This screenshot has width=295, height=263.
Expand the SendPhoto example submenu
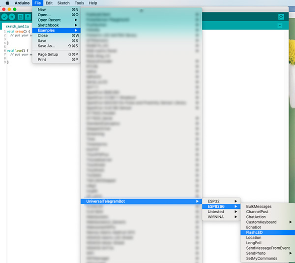coord(268,253)
